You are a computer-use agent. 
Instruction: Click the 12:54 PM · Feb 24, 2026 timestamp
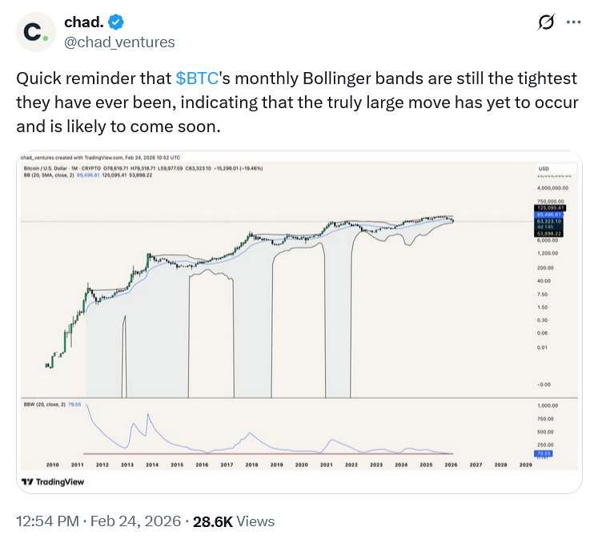[x=95, y=521]
